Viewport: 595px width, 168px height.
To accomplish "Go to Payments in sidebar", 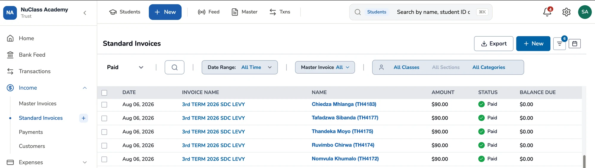I will point(31,132).
